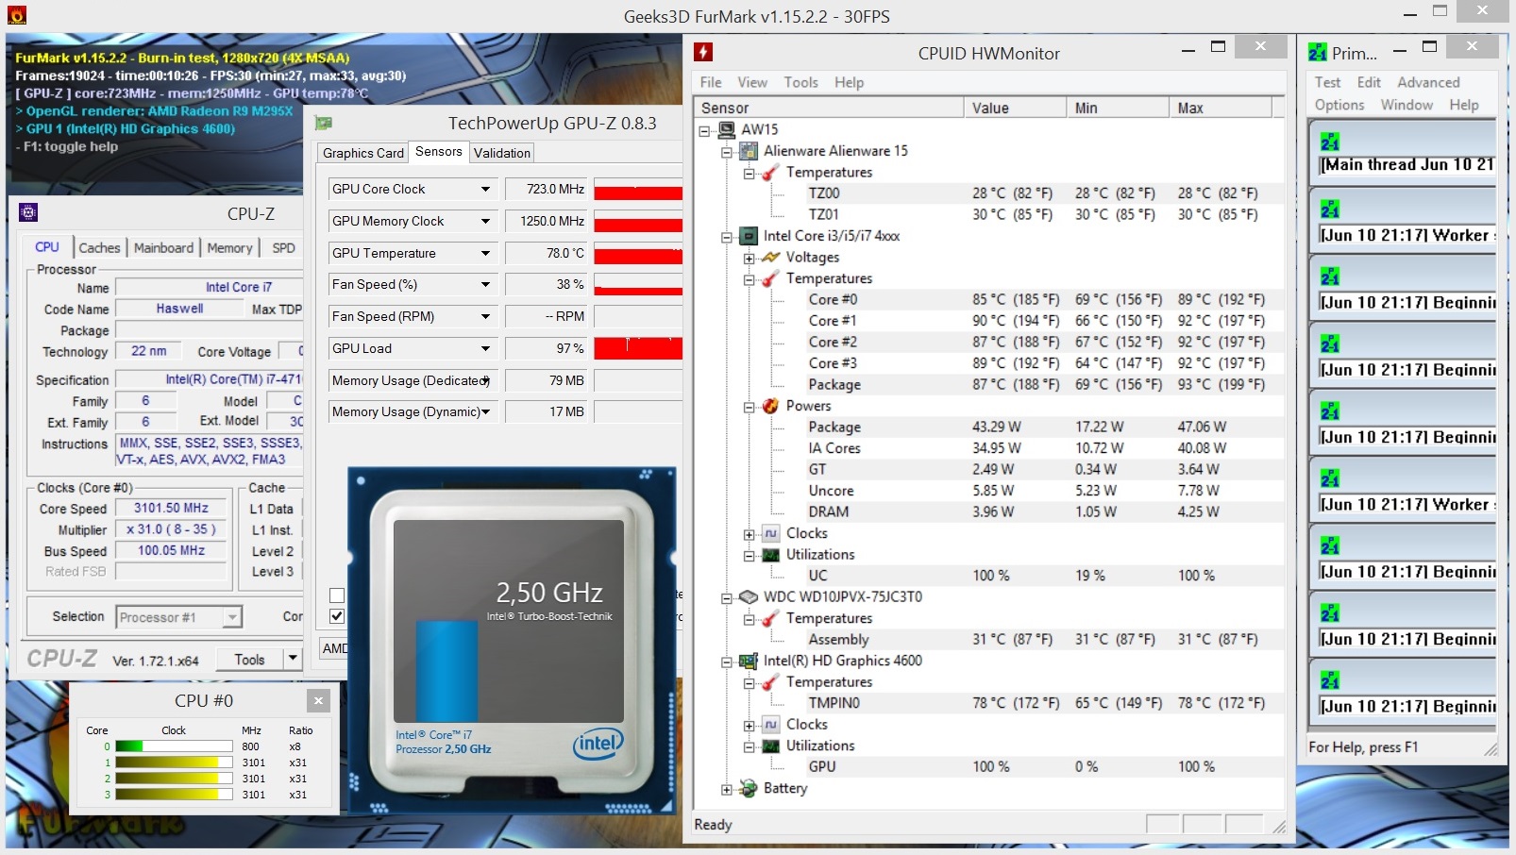Click the Core 1 yellow clock bar
This screenshot has height=855, width=1516.
pyautogui.click(x=174, y=763)
